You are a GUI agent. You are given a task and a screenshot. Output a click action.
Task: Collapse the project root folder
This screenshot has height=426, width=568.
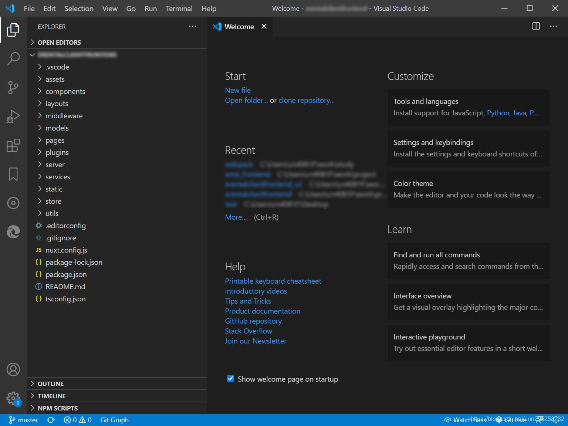tap(117, 55)
